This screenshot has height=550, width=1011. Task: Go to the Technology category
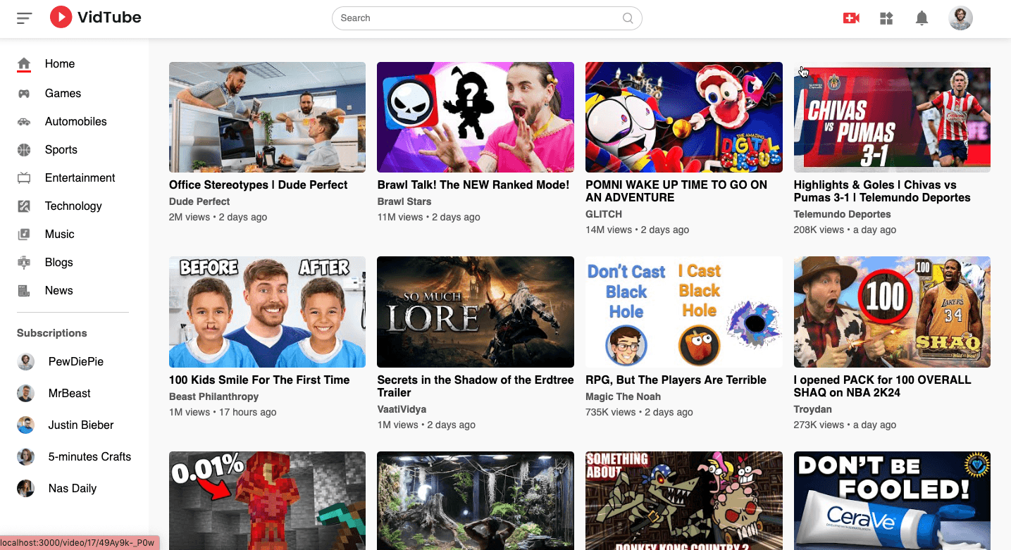73,206
